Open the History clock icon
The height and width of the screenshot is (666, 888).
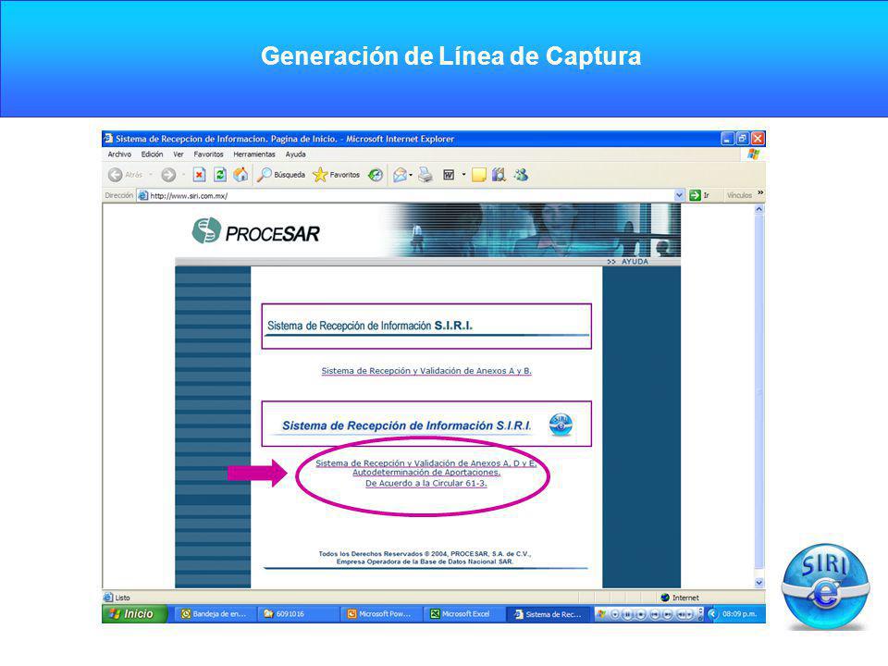(375, 175)
